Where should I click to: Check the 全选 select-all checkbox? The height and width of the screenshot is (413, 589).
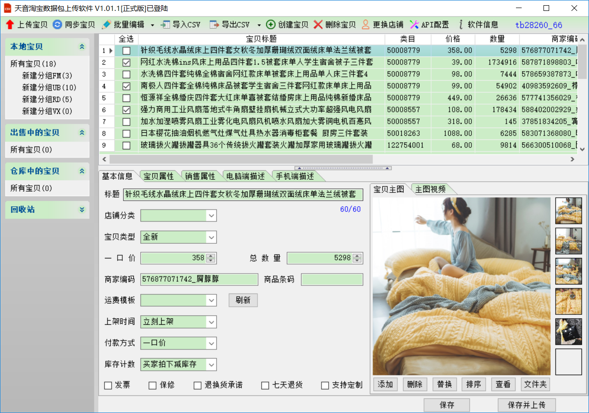click(126, 39)
